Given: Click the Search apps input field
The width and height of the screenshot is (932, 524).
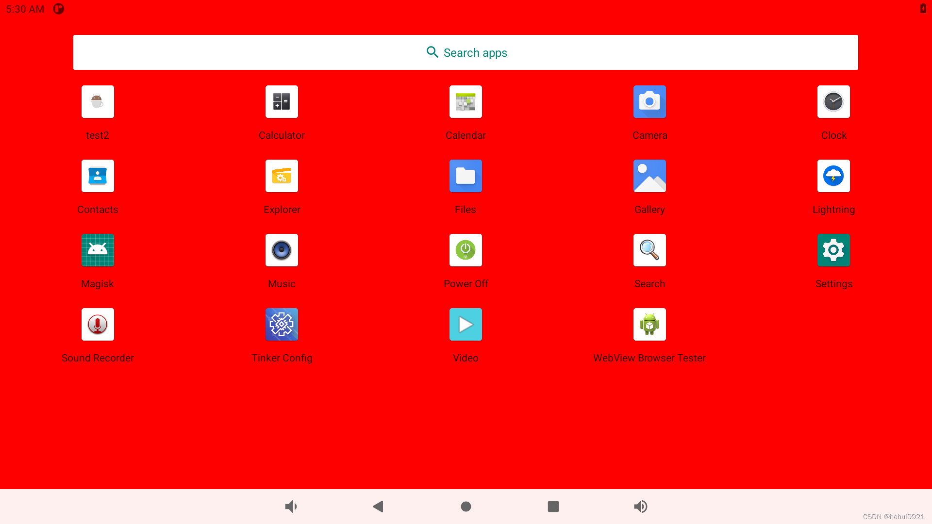Looking at the screenshot, I should (x=466, y=52).
